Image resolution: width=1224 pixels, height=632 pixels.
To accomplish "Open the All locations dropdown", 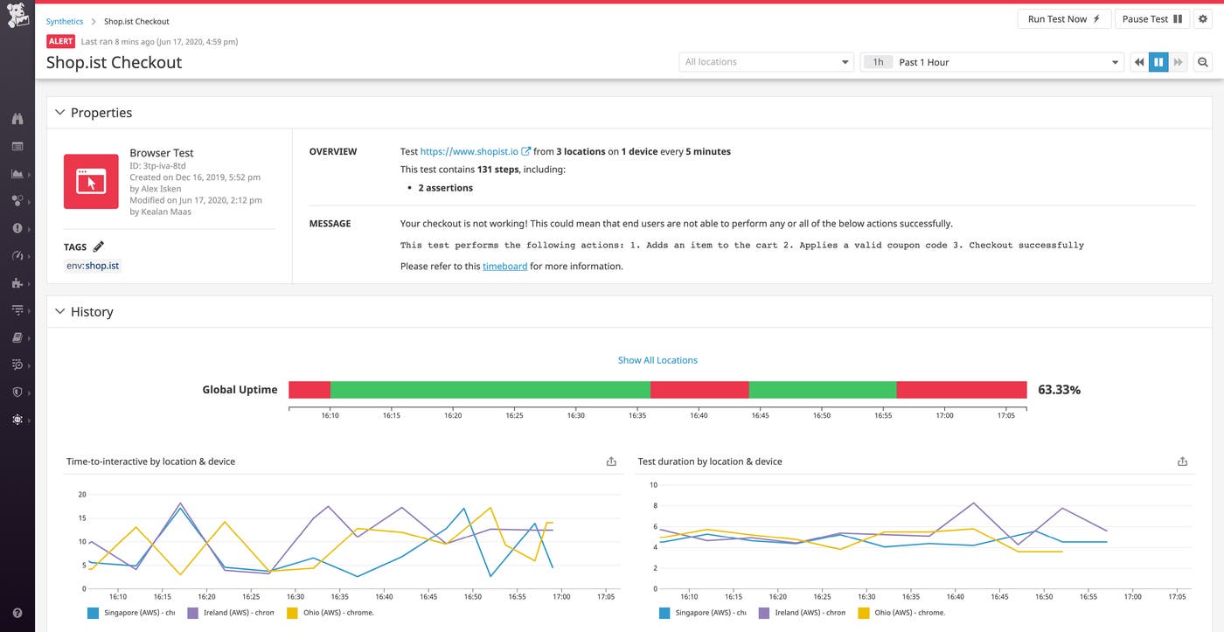I will 766,62.
